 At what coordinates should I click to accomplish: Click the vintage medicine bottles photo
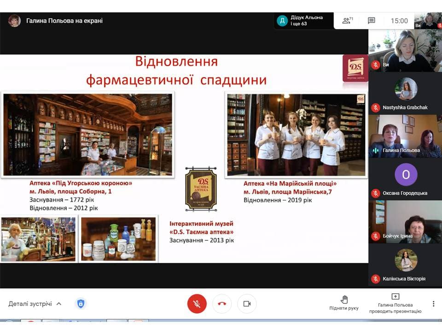click(118, 239)
